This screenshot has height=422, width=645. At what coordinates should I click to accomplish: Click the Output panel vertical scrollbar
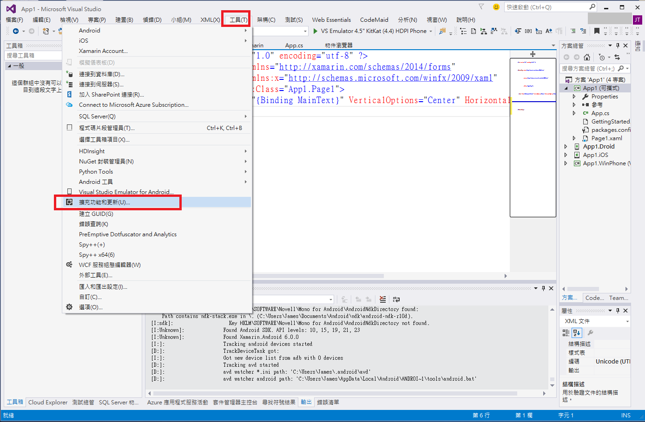pos(552,347)
